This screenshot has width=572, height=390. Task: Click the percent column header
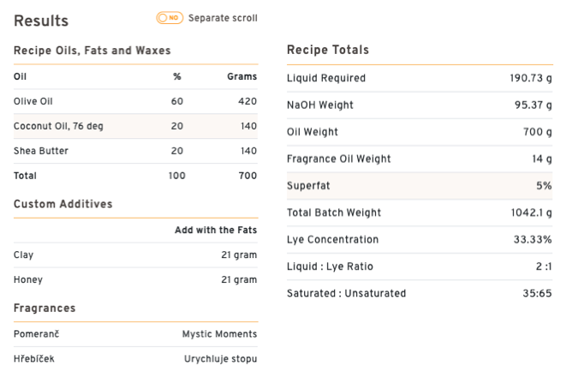click(x=177, y=76)
